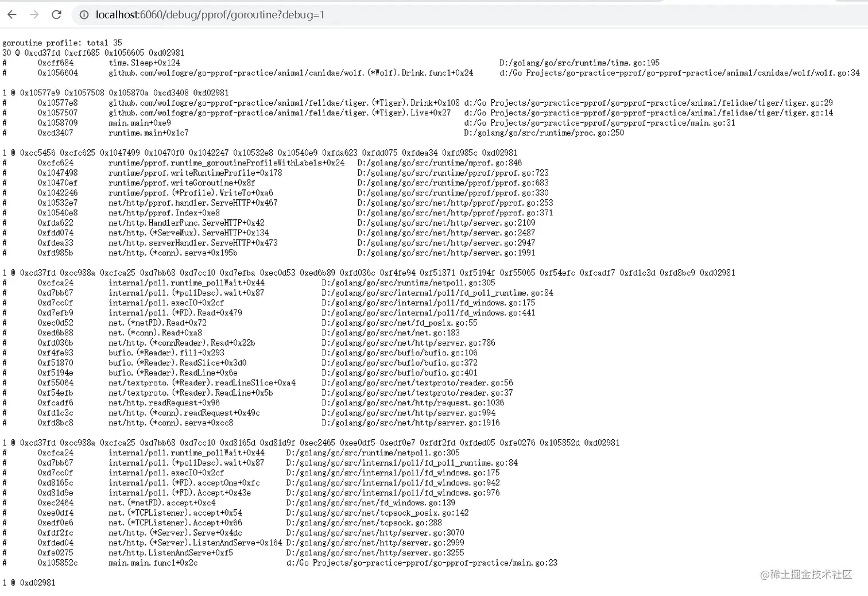The width and height of the screenshot is (868, 596).
Task: Click the time.Sleep+0x124 entry
Action: click(144, 63)
